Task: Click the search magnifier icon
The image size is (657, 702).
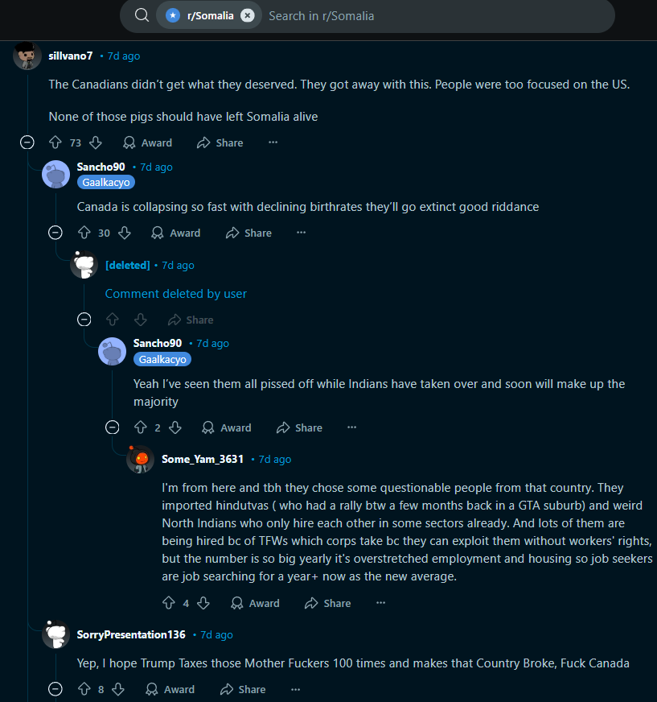Action: tap(142, 15)
